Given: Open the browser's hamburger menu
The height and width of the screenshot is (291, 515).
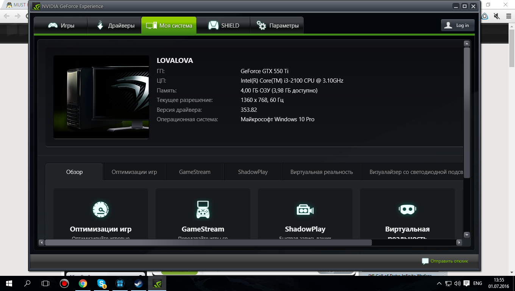Looking at the screenshot, I should pyautogui.click(x=509, y=16).
